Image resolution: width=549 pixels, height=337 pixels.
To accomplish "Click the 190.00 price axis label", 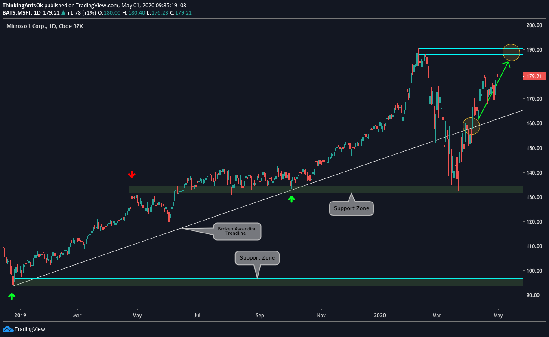I will pos(534,50).
